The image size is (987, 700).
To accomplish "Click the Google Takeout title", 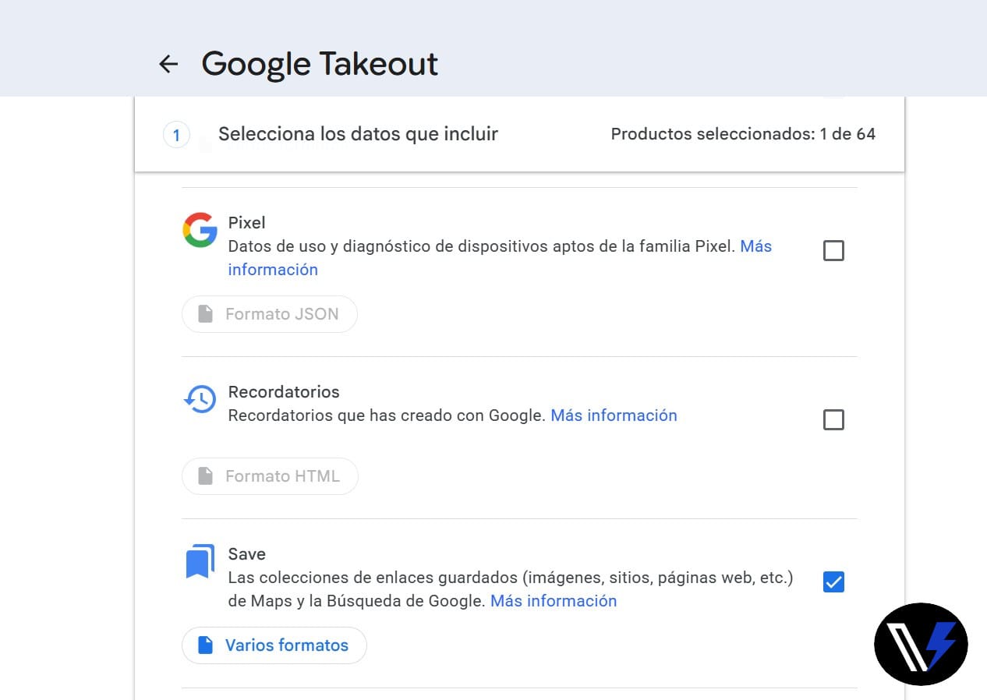I will pos(320,64).
